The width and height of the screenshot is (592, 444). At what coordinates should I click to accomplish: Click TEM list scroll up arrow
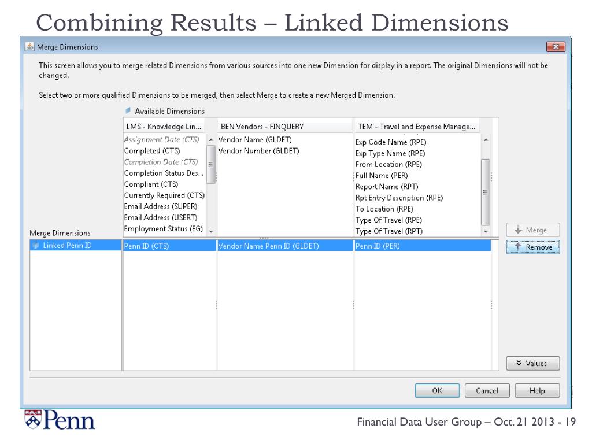pyautogui.click(x=486, y=140)
